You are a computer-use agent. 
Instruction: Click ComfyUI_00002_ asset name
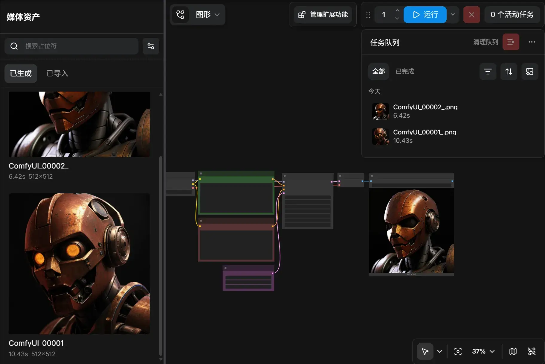point(39,166)
